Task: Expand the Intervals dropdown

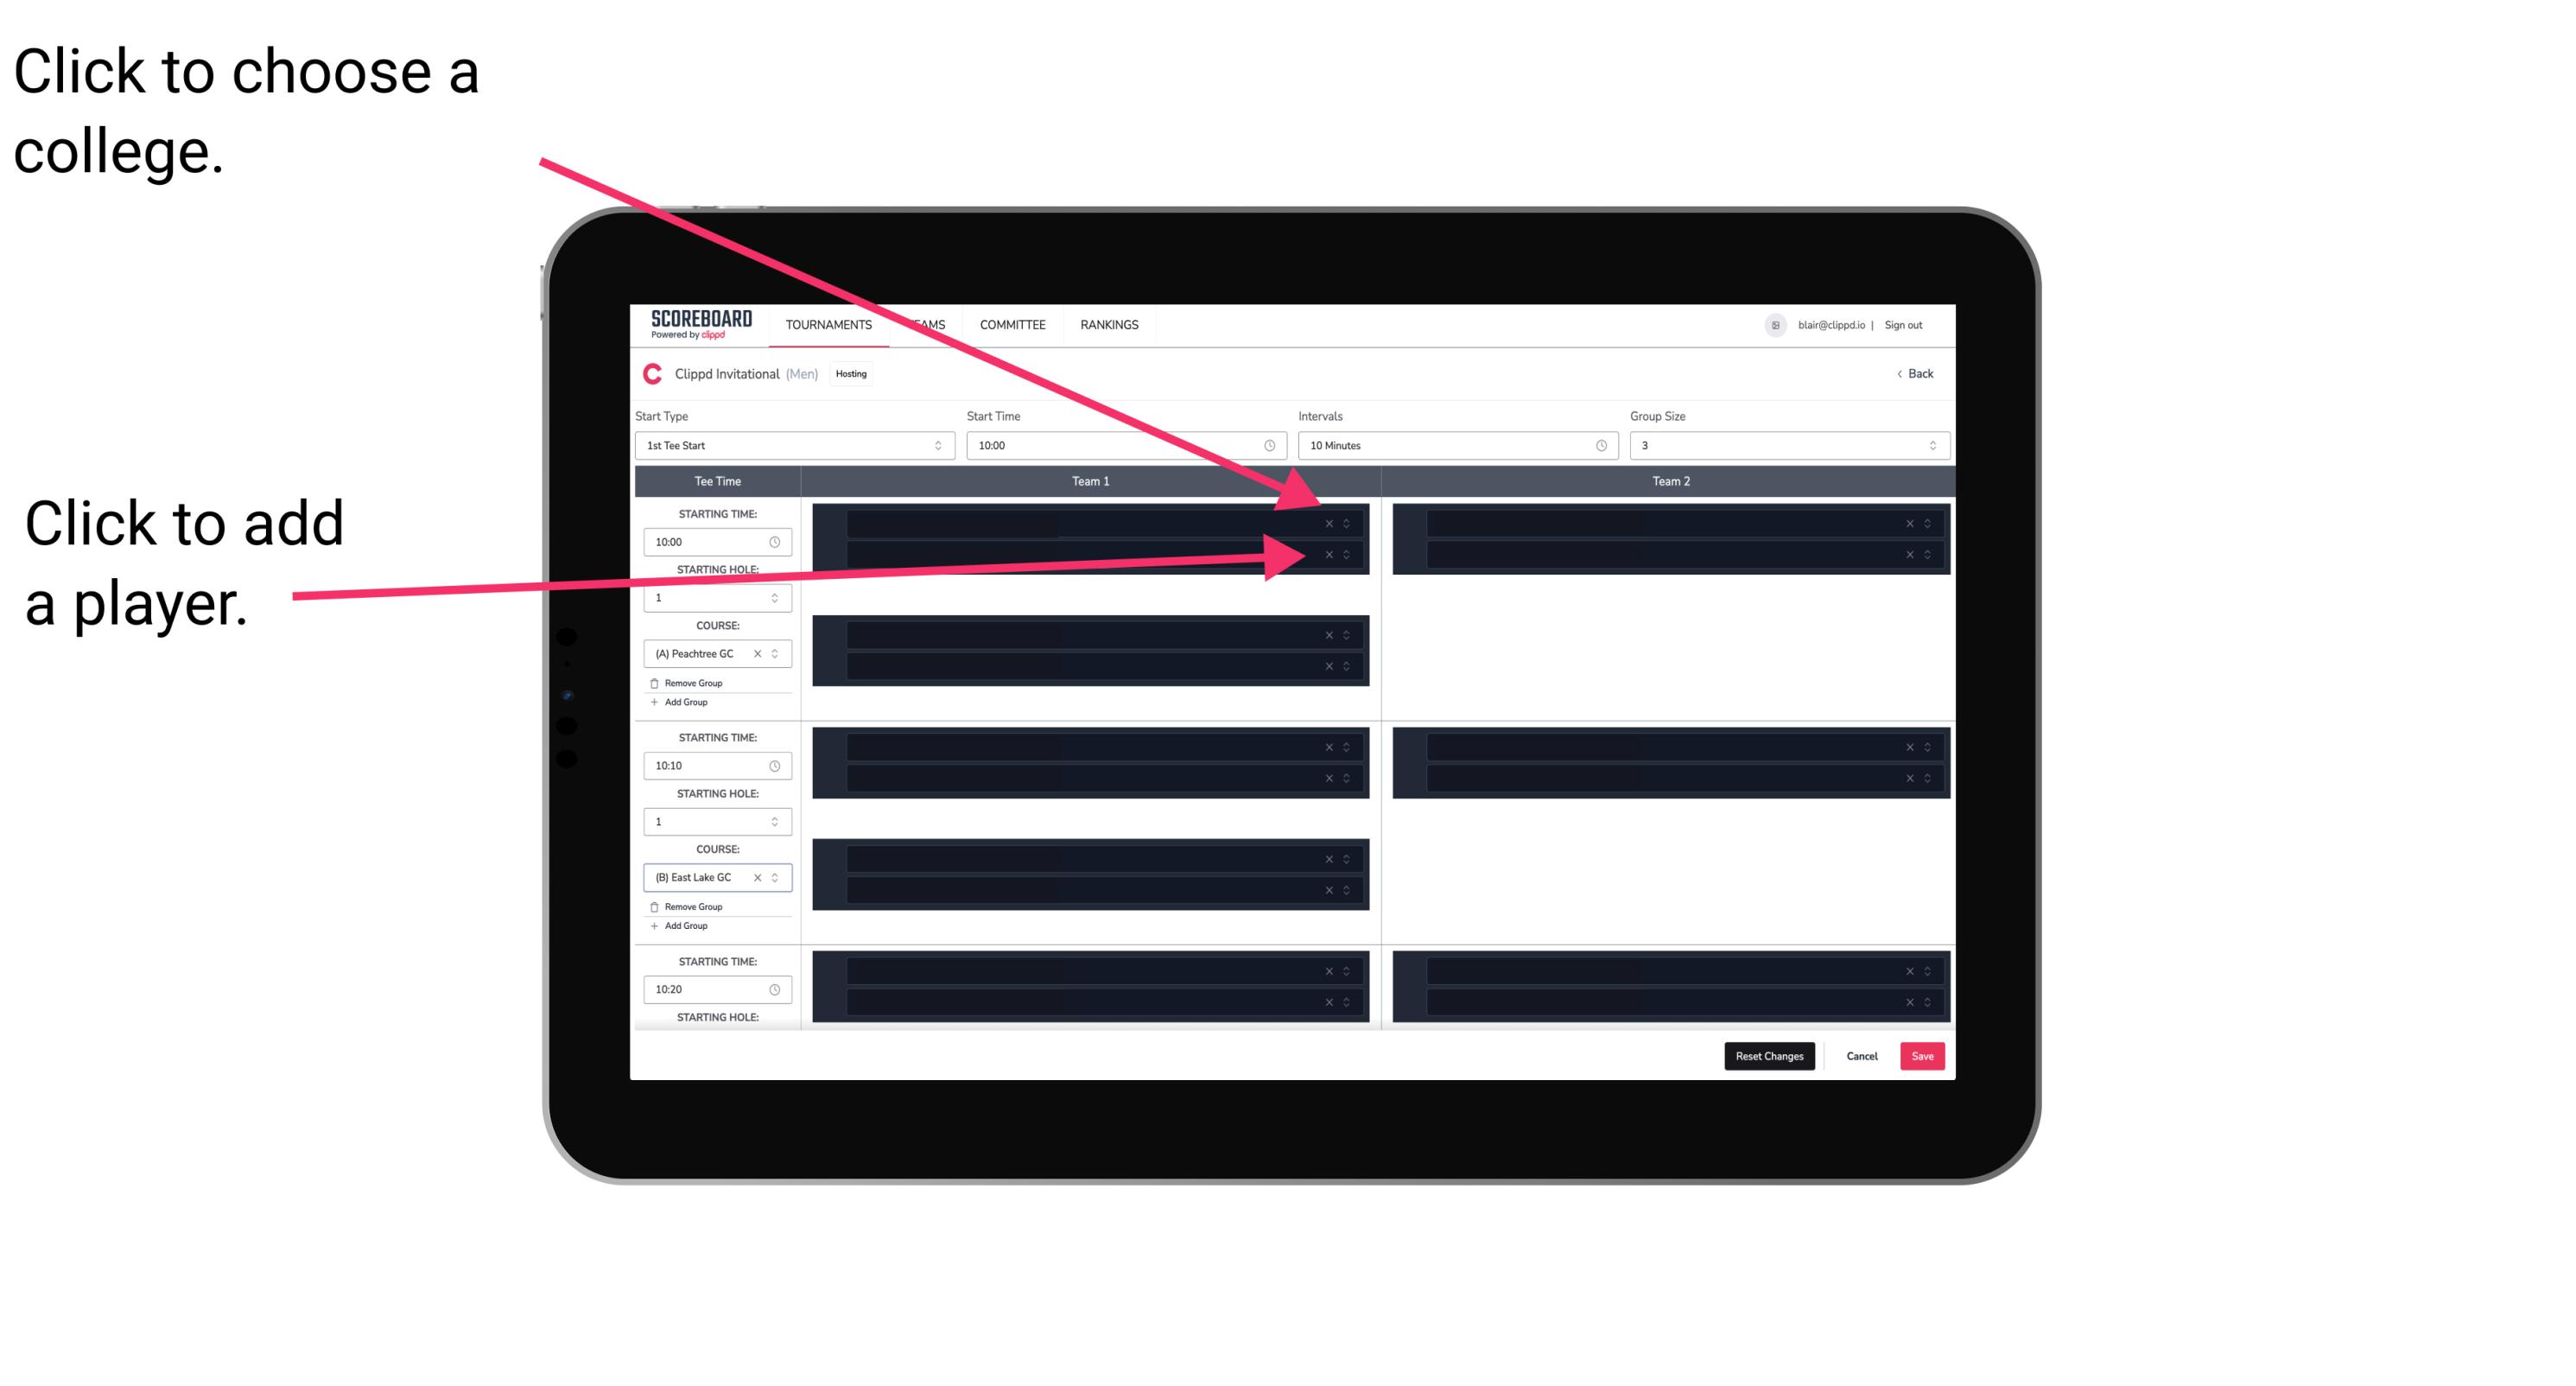Action: click(x=1450, y=446)
